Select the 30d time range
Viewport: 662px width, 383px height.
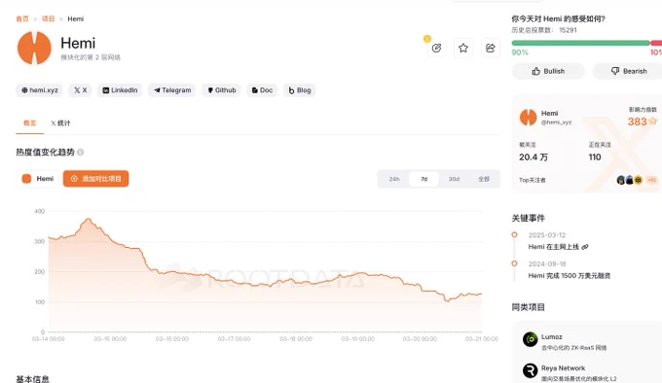(454, 179)
